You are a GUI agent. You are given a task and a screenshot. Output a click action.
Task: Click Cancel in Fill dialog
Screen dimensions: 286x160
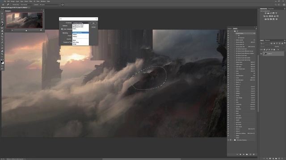tap(93, 27)
